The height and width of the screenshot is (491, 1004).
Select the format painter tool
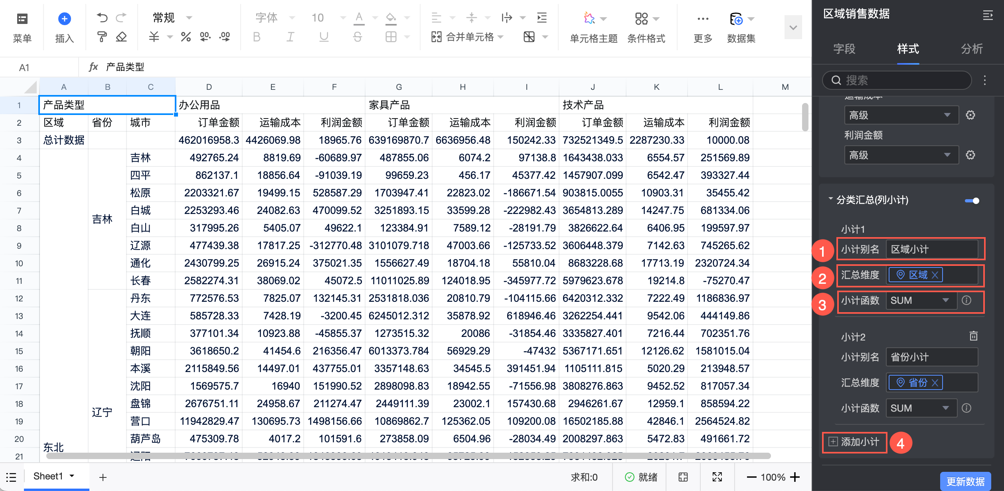102,37
